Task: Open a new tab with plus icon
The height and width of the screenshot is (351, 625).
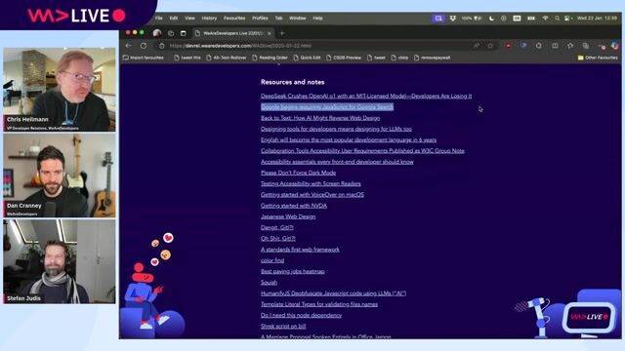Action: click(282, 33)
